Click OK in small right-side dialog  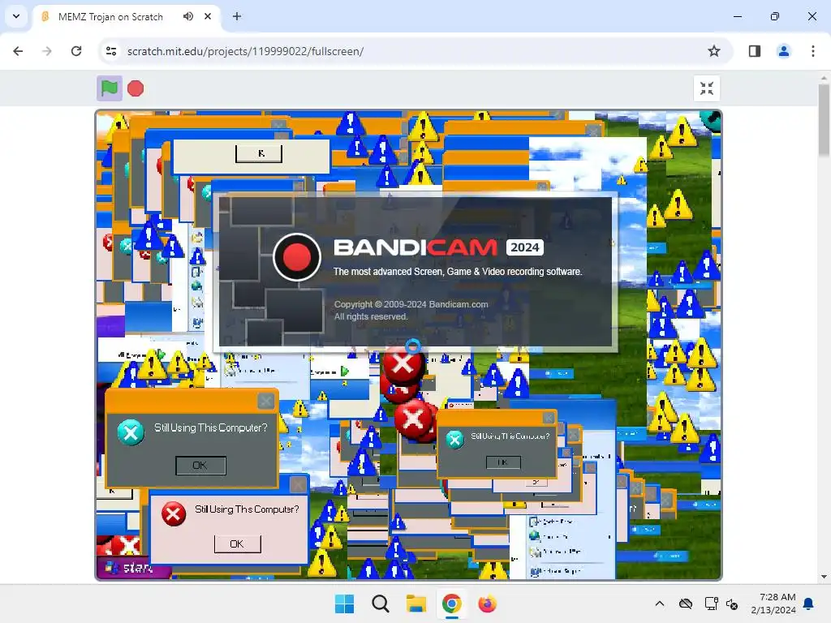point(503,462)
